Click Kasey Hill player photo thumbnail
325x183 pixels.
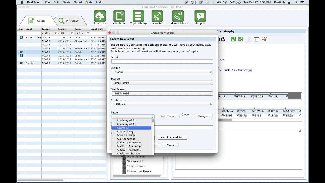tap(124, 161)
